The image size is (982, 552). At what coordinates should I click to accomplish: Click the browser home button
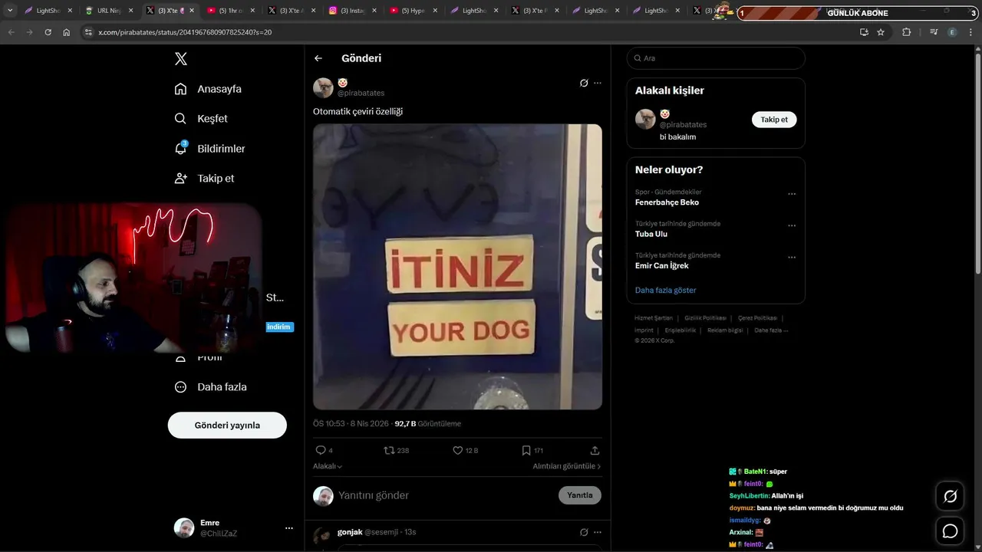click(67, 32)
